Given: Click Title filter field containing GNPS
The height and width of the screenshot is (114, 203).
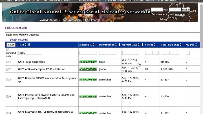Looking at the screenshot, I should [30, 53].
